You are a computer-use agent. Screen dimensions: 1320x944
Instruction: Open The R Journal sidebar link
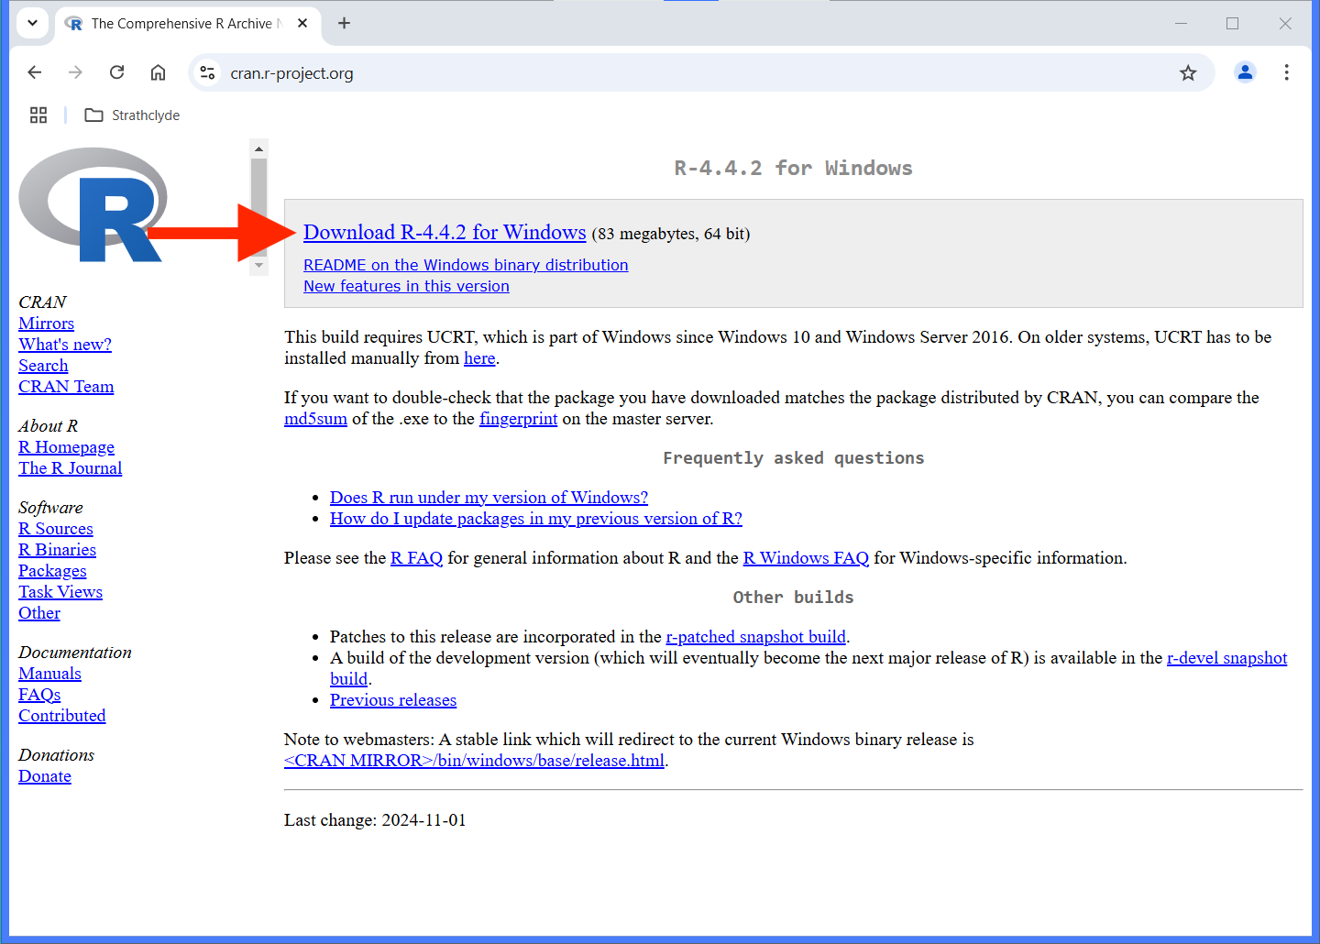pos(70,468)
